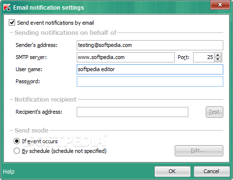Click the Email notification settings title text
This screenshot has width=233, height=180.
pyautogui.click(x=49, y=8)
